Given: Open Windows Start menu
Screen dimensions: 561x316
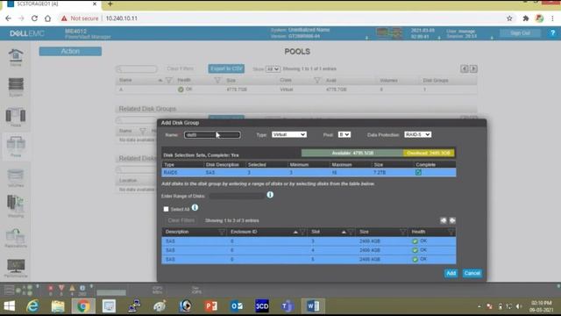Looking at the screenshot, I should point(10,306).
